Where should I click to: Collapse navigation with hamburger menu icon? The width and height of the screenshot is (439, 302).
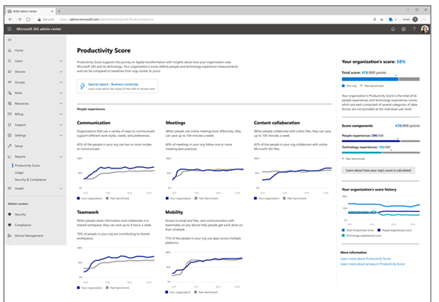10,40
